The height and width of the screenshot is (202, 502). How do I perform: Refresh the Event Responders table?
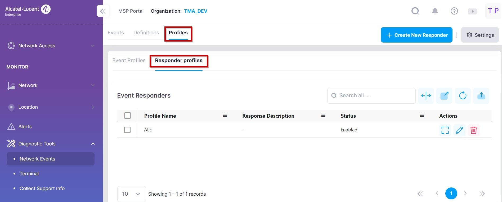463,95
